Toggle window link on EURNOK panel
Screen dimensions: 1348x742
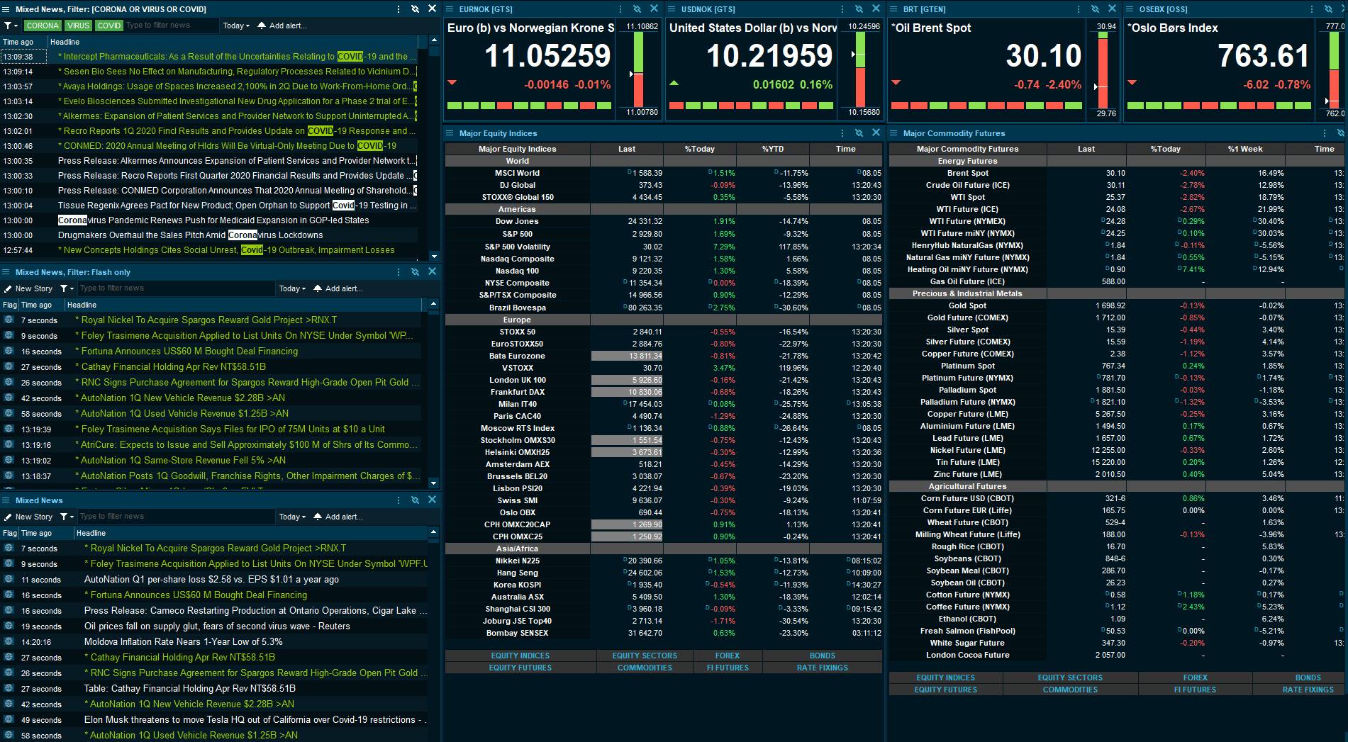coord(637,9)
